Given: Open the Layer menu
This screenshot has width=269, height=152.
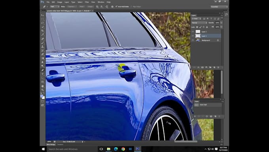Looking at the screenshot, I should 67,2.
